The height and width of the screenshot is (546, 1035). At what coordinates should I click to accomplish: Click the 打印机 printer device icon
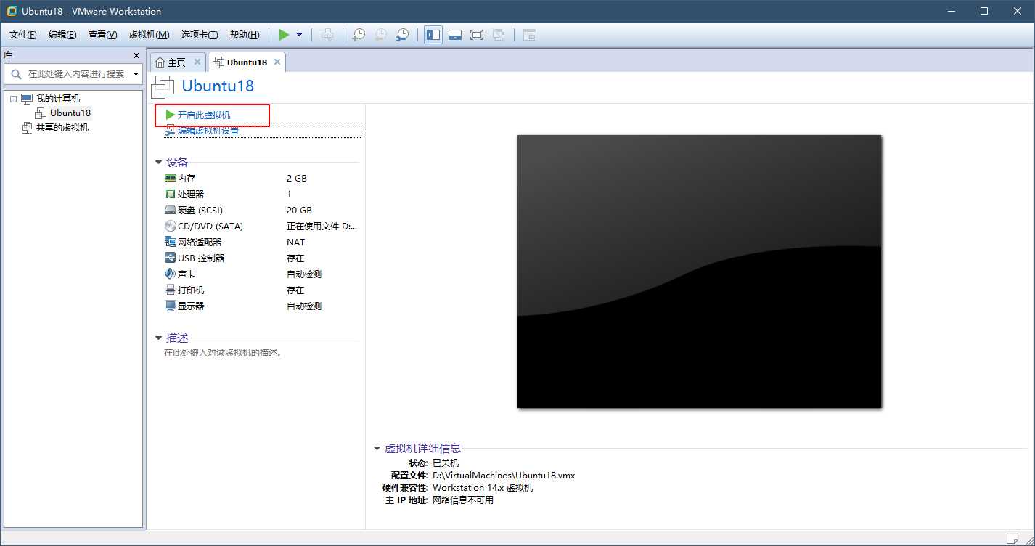[x=171, y=290]
